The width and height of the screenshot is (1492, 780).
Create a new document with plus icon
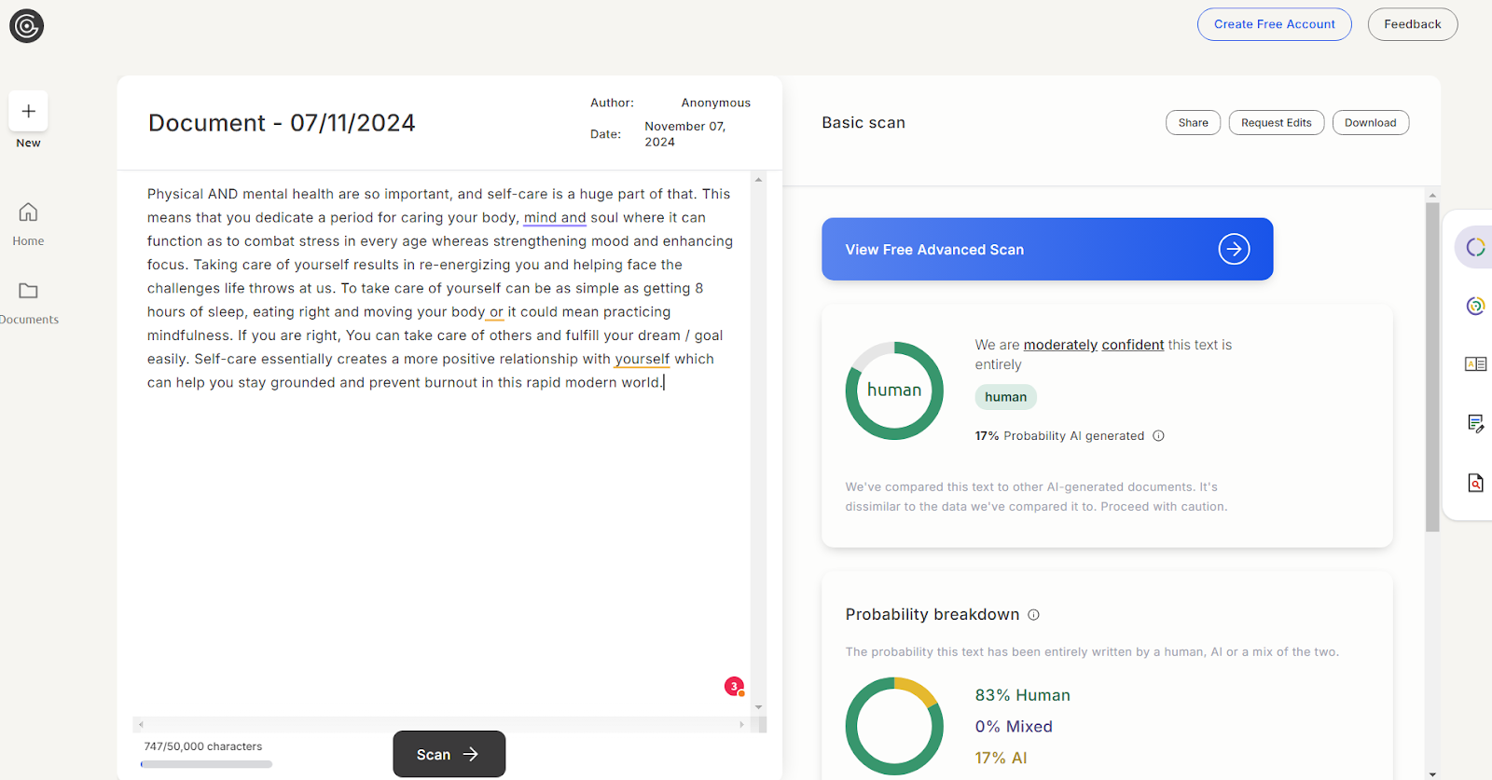click(28, 111)
